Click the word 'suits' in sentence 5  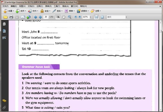pyautogui.click(x=59, y=108)
